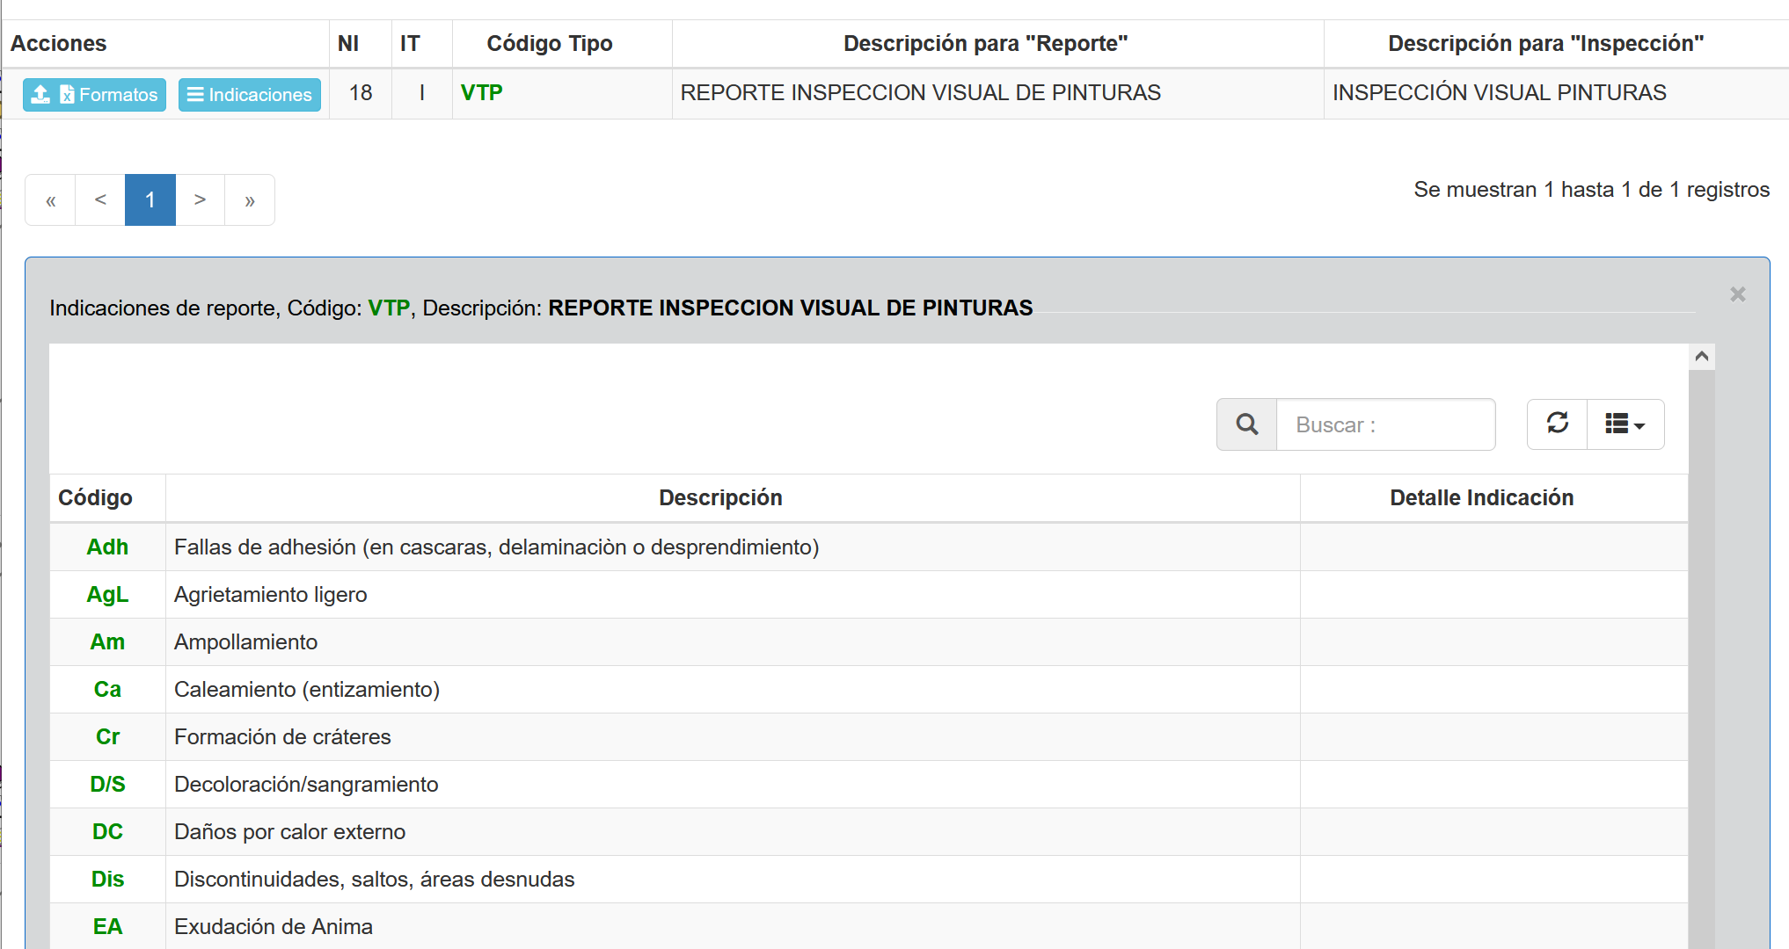
Task: Click the VTP code link
Action: point(482,93)
